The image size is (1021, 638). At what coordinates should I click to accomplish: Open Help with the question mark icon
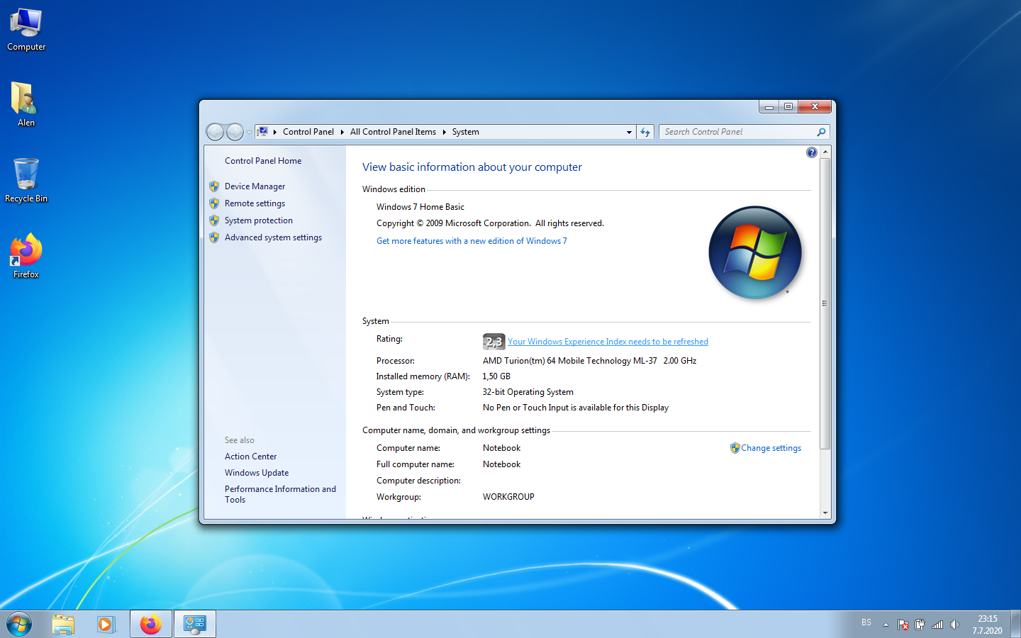click(x=812, y=152)
